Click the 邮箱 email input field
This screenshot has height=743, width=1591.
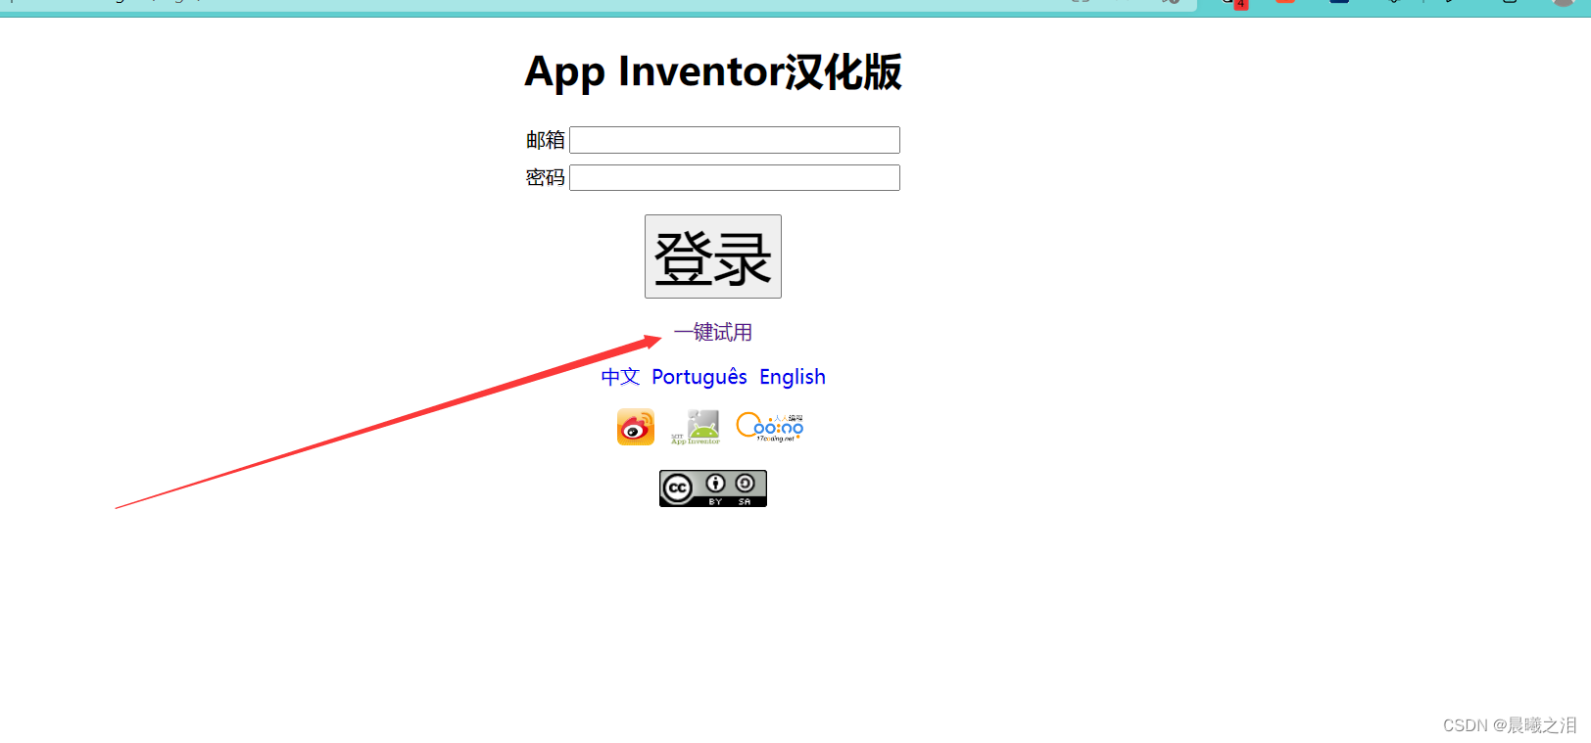click(x=734, y=140)
